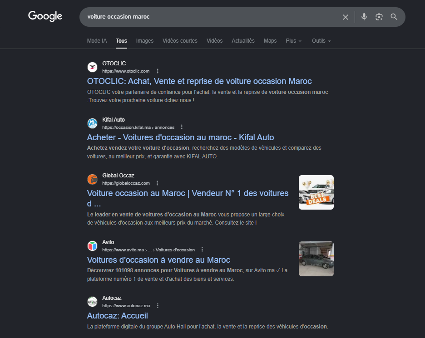Click the Google logo

(45, 16)
